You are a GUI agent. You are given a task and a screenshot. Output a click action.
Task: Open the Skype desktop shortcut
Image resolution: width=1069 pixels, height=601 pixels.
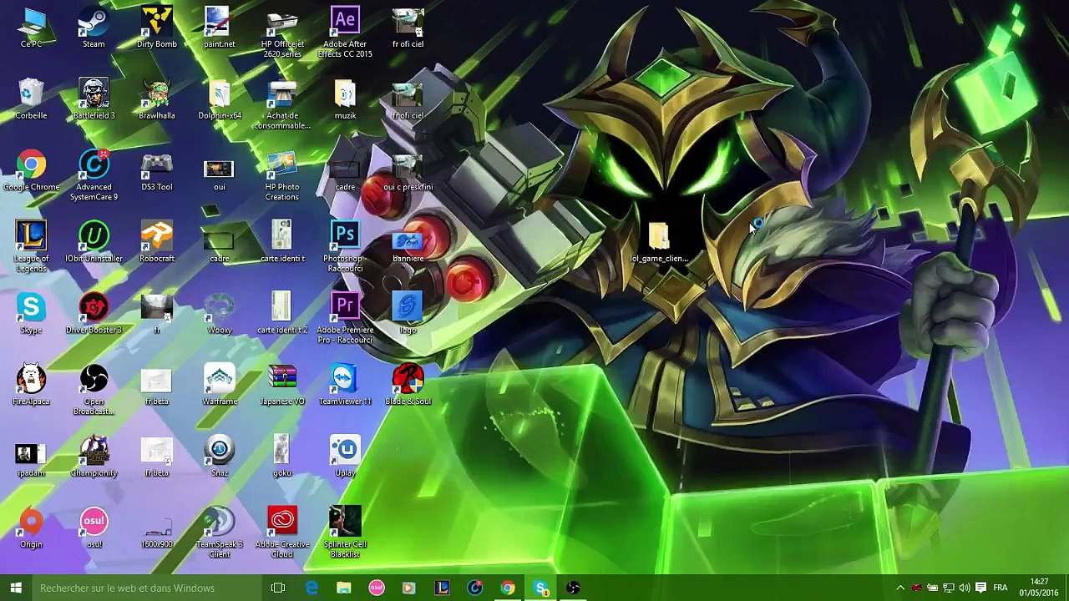click(31, 314)
